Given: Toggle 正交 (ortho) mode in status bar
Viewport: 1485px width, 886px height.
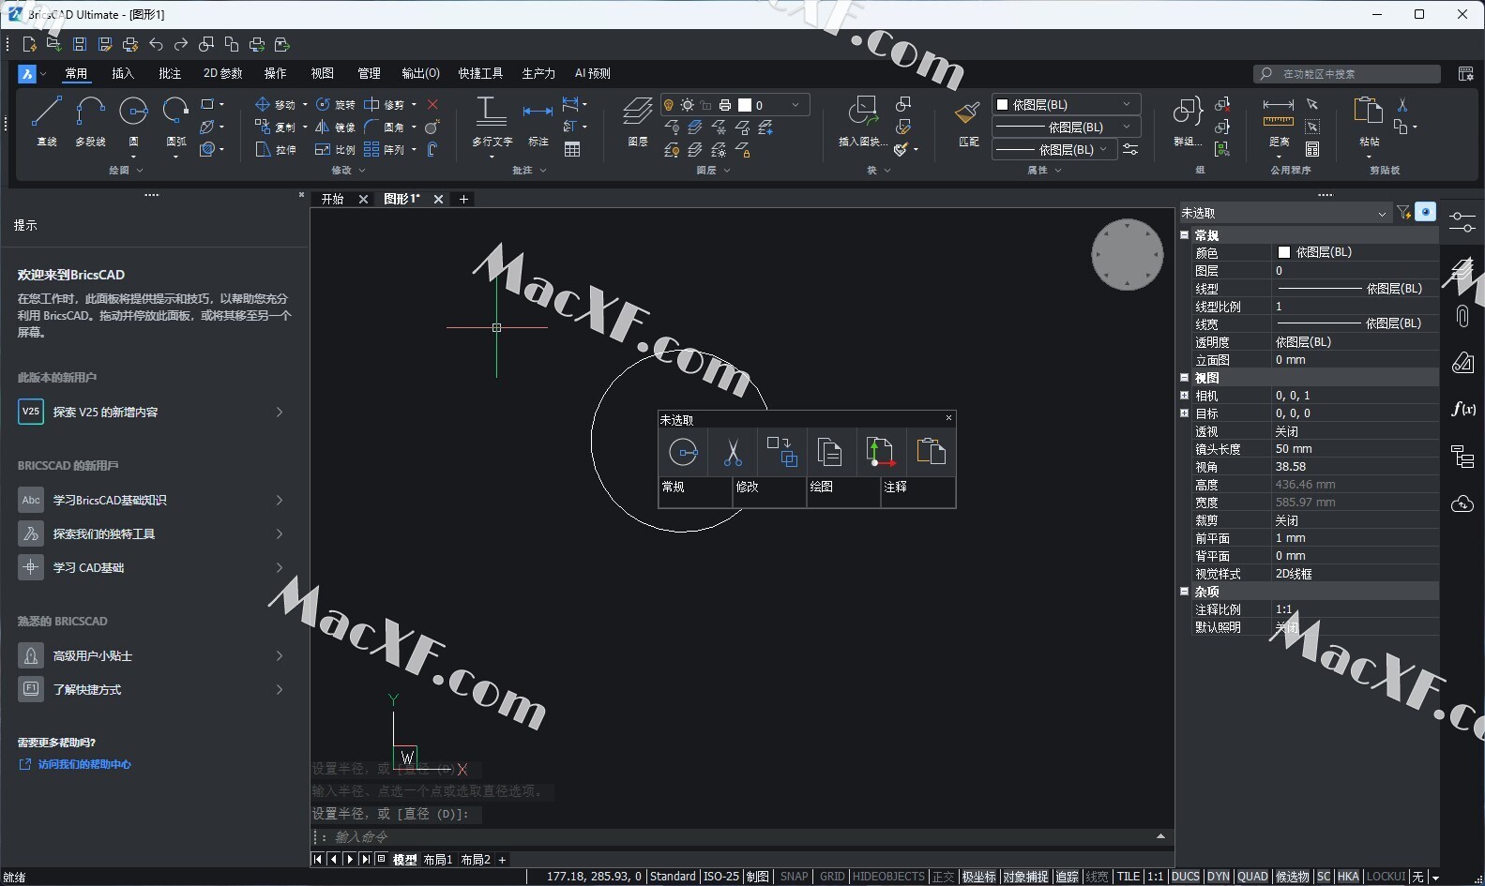Looking at the screenshot, I should coord(943,877).
